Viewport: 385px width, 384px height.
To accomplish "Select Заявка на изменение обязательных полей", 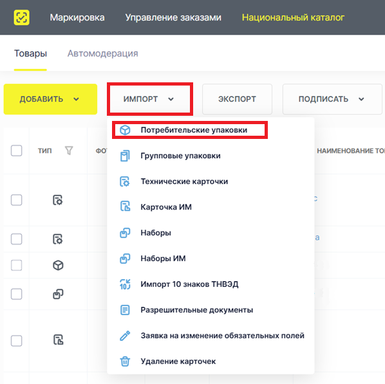I will click(x=211, y=335).
